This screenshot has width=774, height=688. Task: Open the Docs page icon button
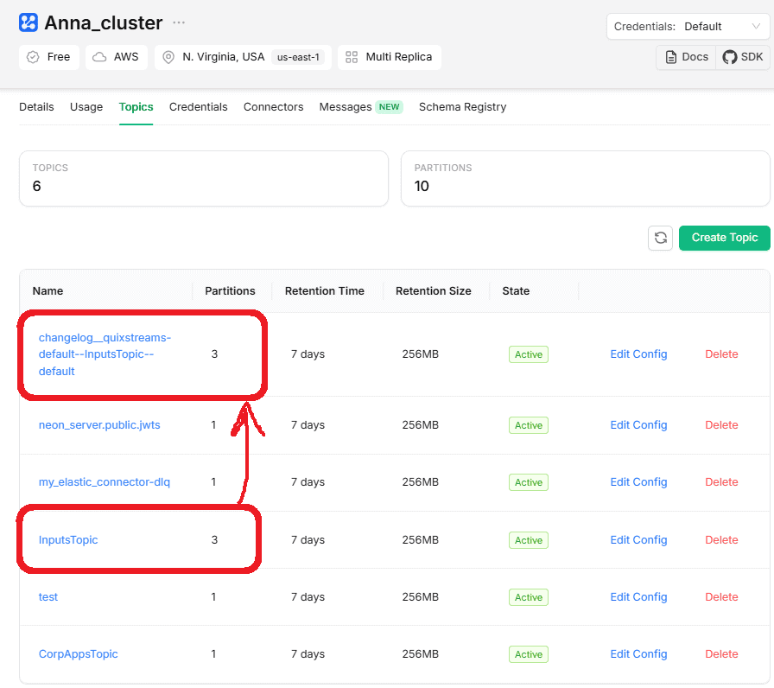[687, 57]
